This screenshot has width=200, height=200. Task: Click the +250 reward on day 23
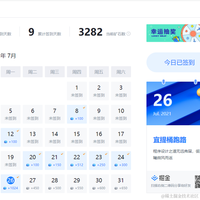tap(101, 165)
